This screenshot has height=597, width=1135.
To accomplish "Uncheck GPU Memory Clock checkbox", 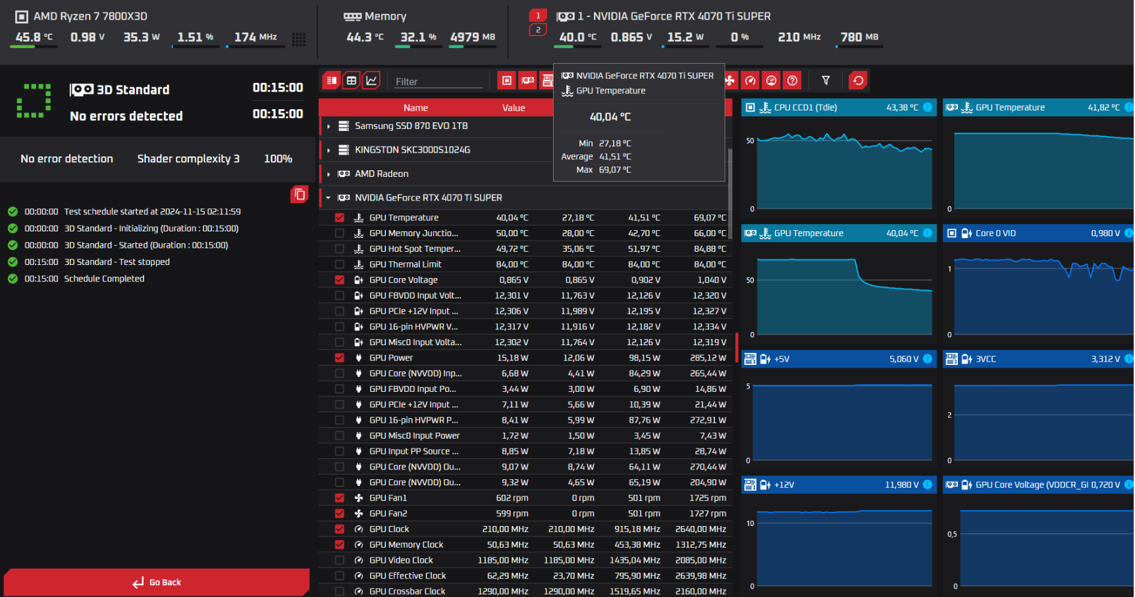I will coord(340,544).
